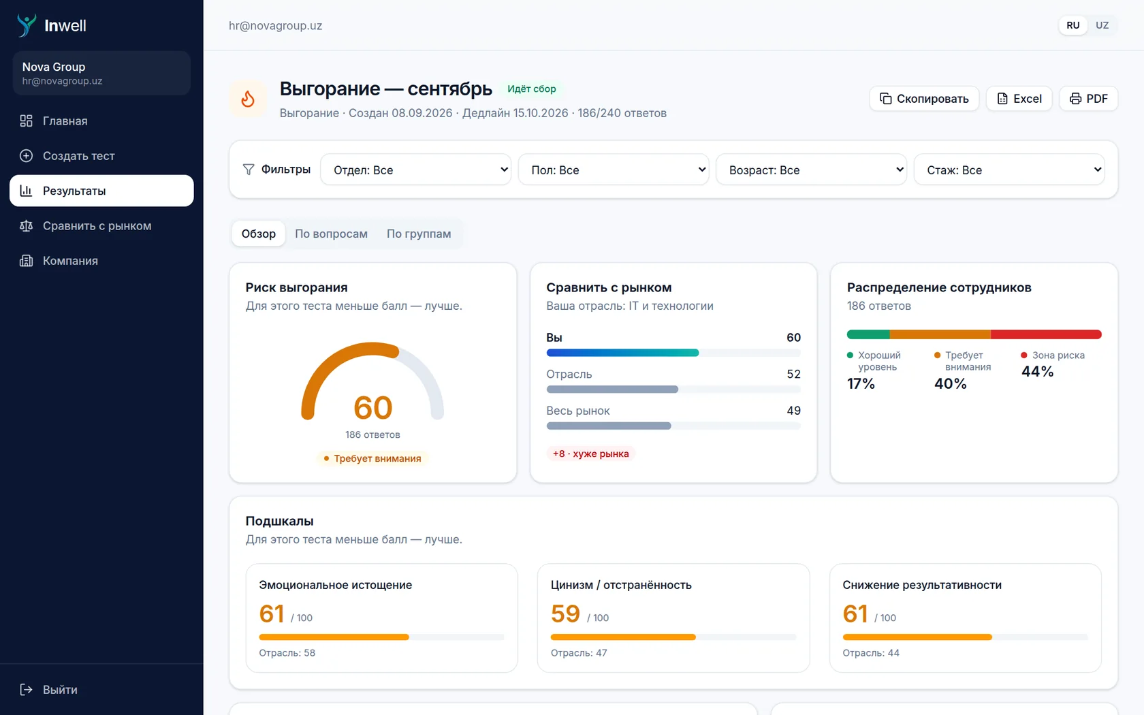Click the +8 · хуже рынка badge
Screen dimensions: 1144x715
pos(590,454)
